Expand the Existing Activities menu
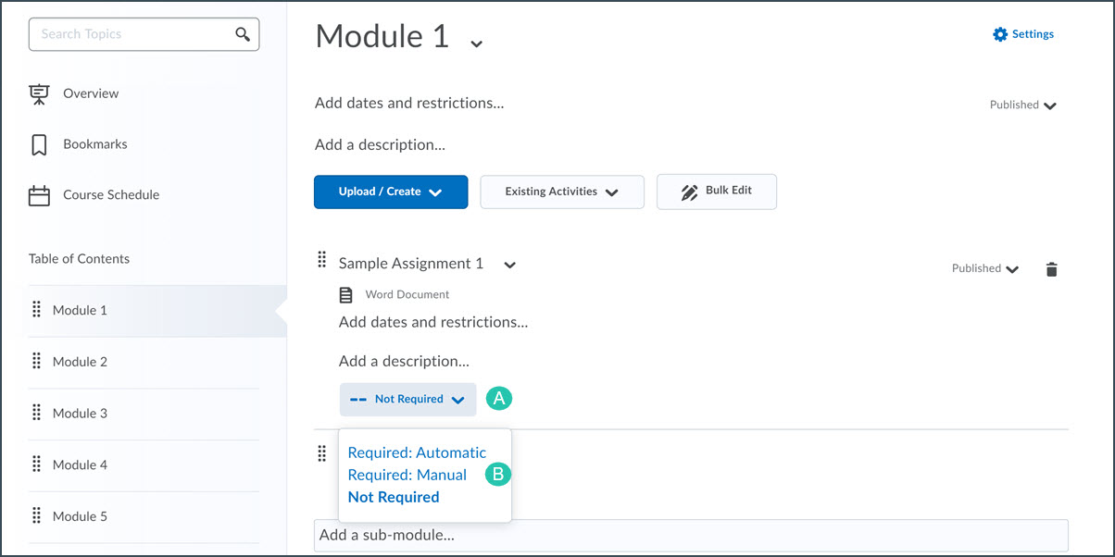Viewport: 1115px width, 557px height. click(x=562, y=192)
